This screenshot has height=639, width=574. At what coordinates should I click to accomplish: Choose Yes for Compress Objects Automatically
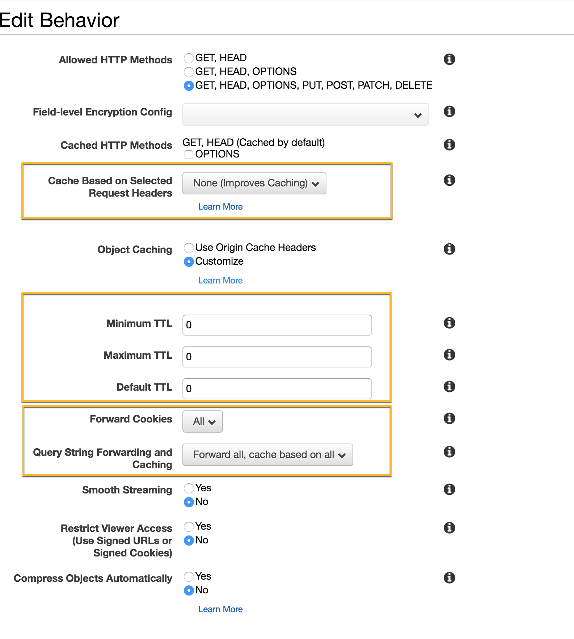[189, 576]
